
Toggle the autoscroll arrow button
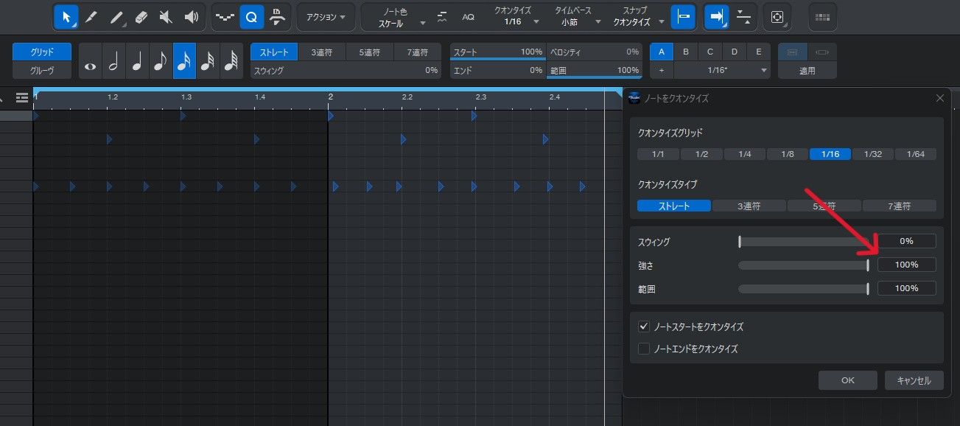716,17
